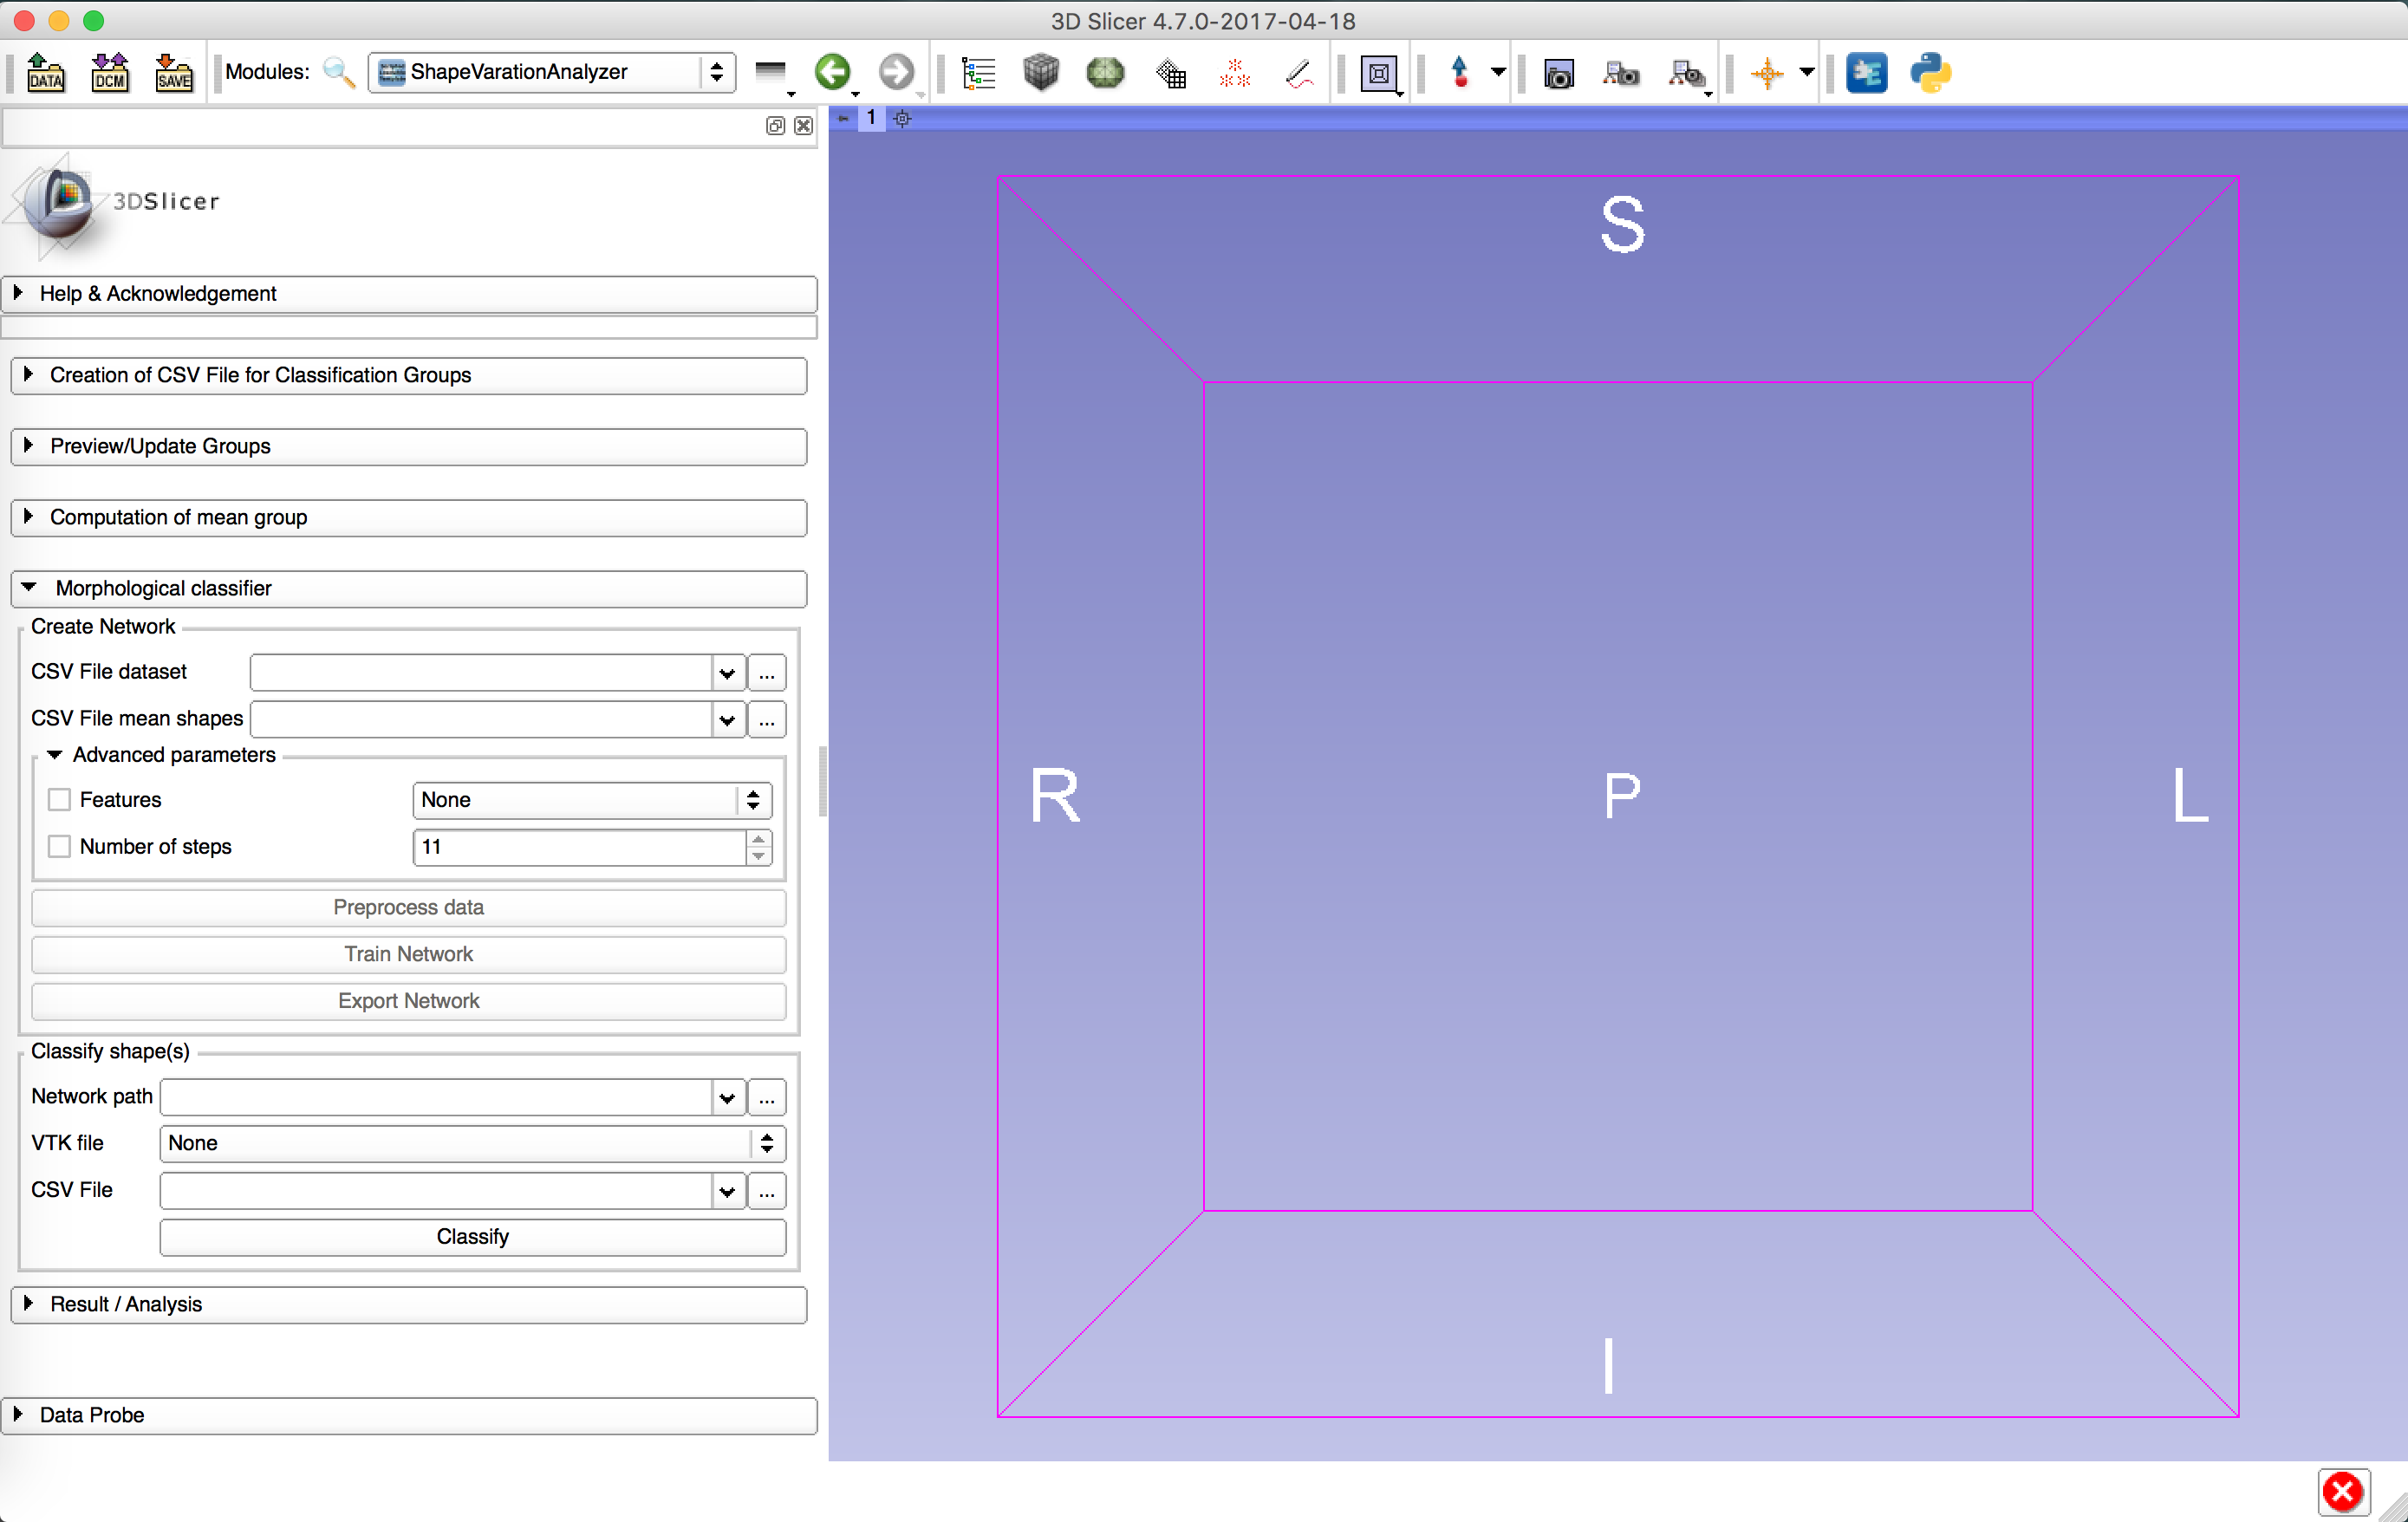Browse for CSV File dataset with ellipsis button
Screen dimensions: 2408x1522
click(767, 672)
